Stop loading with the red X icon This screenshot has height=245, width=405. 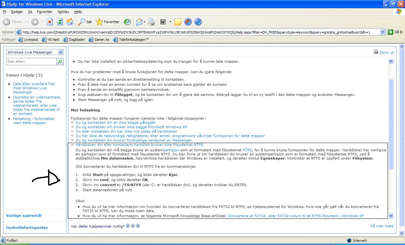coord(50,22)
